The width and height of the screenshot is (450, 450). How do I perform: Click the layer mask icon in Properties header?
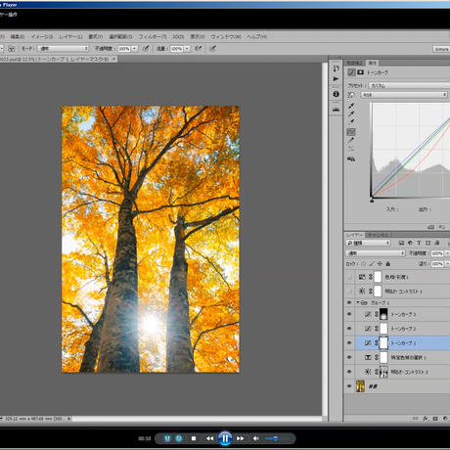[x=360, y=72]
